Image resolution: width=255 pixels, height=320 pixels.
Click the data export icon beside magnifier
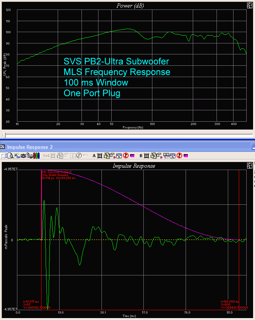coord(17,155)
